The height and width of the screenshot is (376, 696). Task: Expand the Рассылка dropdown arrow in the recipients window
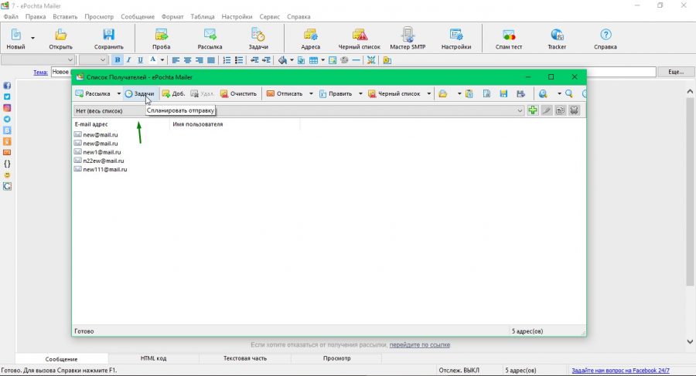[118, 93]
